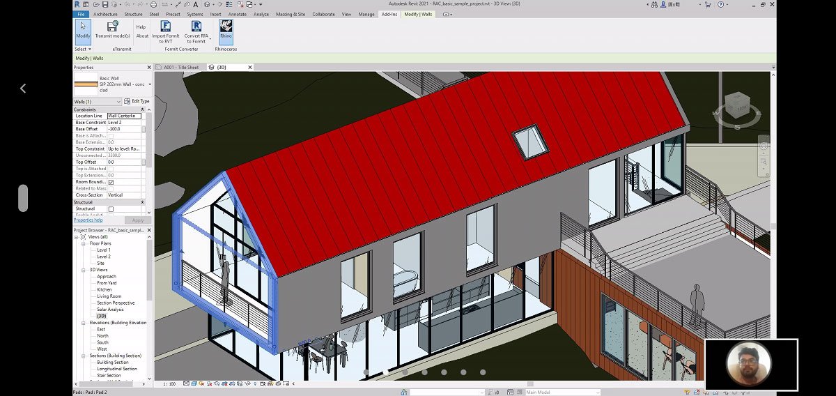This screenshot has height=396, width=836.
Task: Click the Edit Type button
Action: (137, 102)
